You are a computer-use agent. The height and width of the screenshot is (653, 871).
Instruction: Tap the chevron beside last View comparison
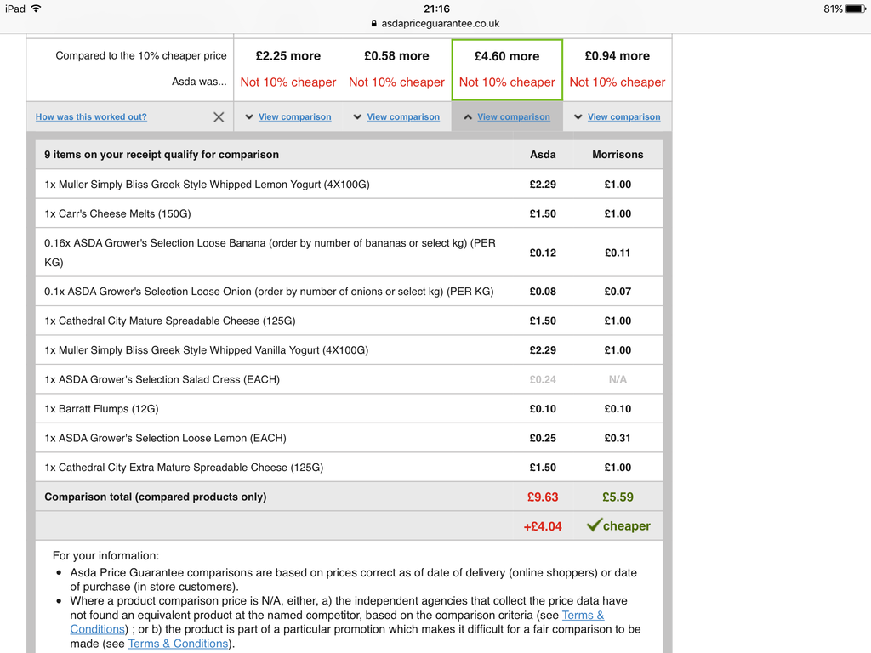pyautogui.click(x=578, y=116)
